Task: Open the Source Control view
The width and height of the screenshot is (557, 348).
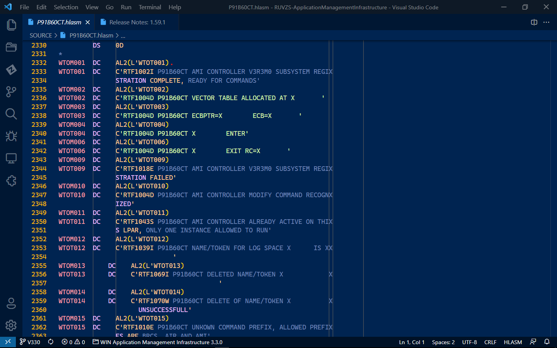Action: click(x=11, y=92)
